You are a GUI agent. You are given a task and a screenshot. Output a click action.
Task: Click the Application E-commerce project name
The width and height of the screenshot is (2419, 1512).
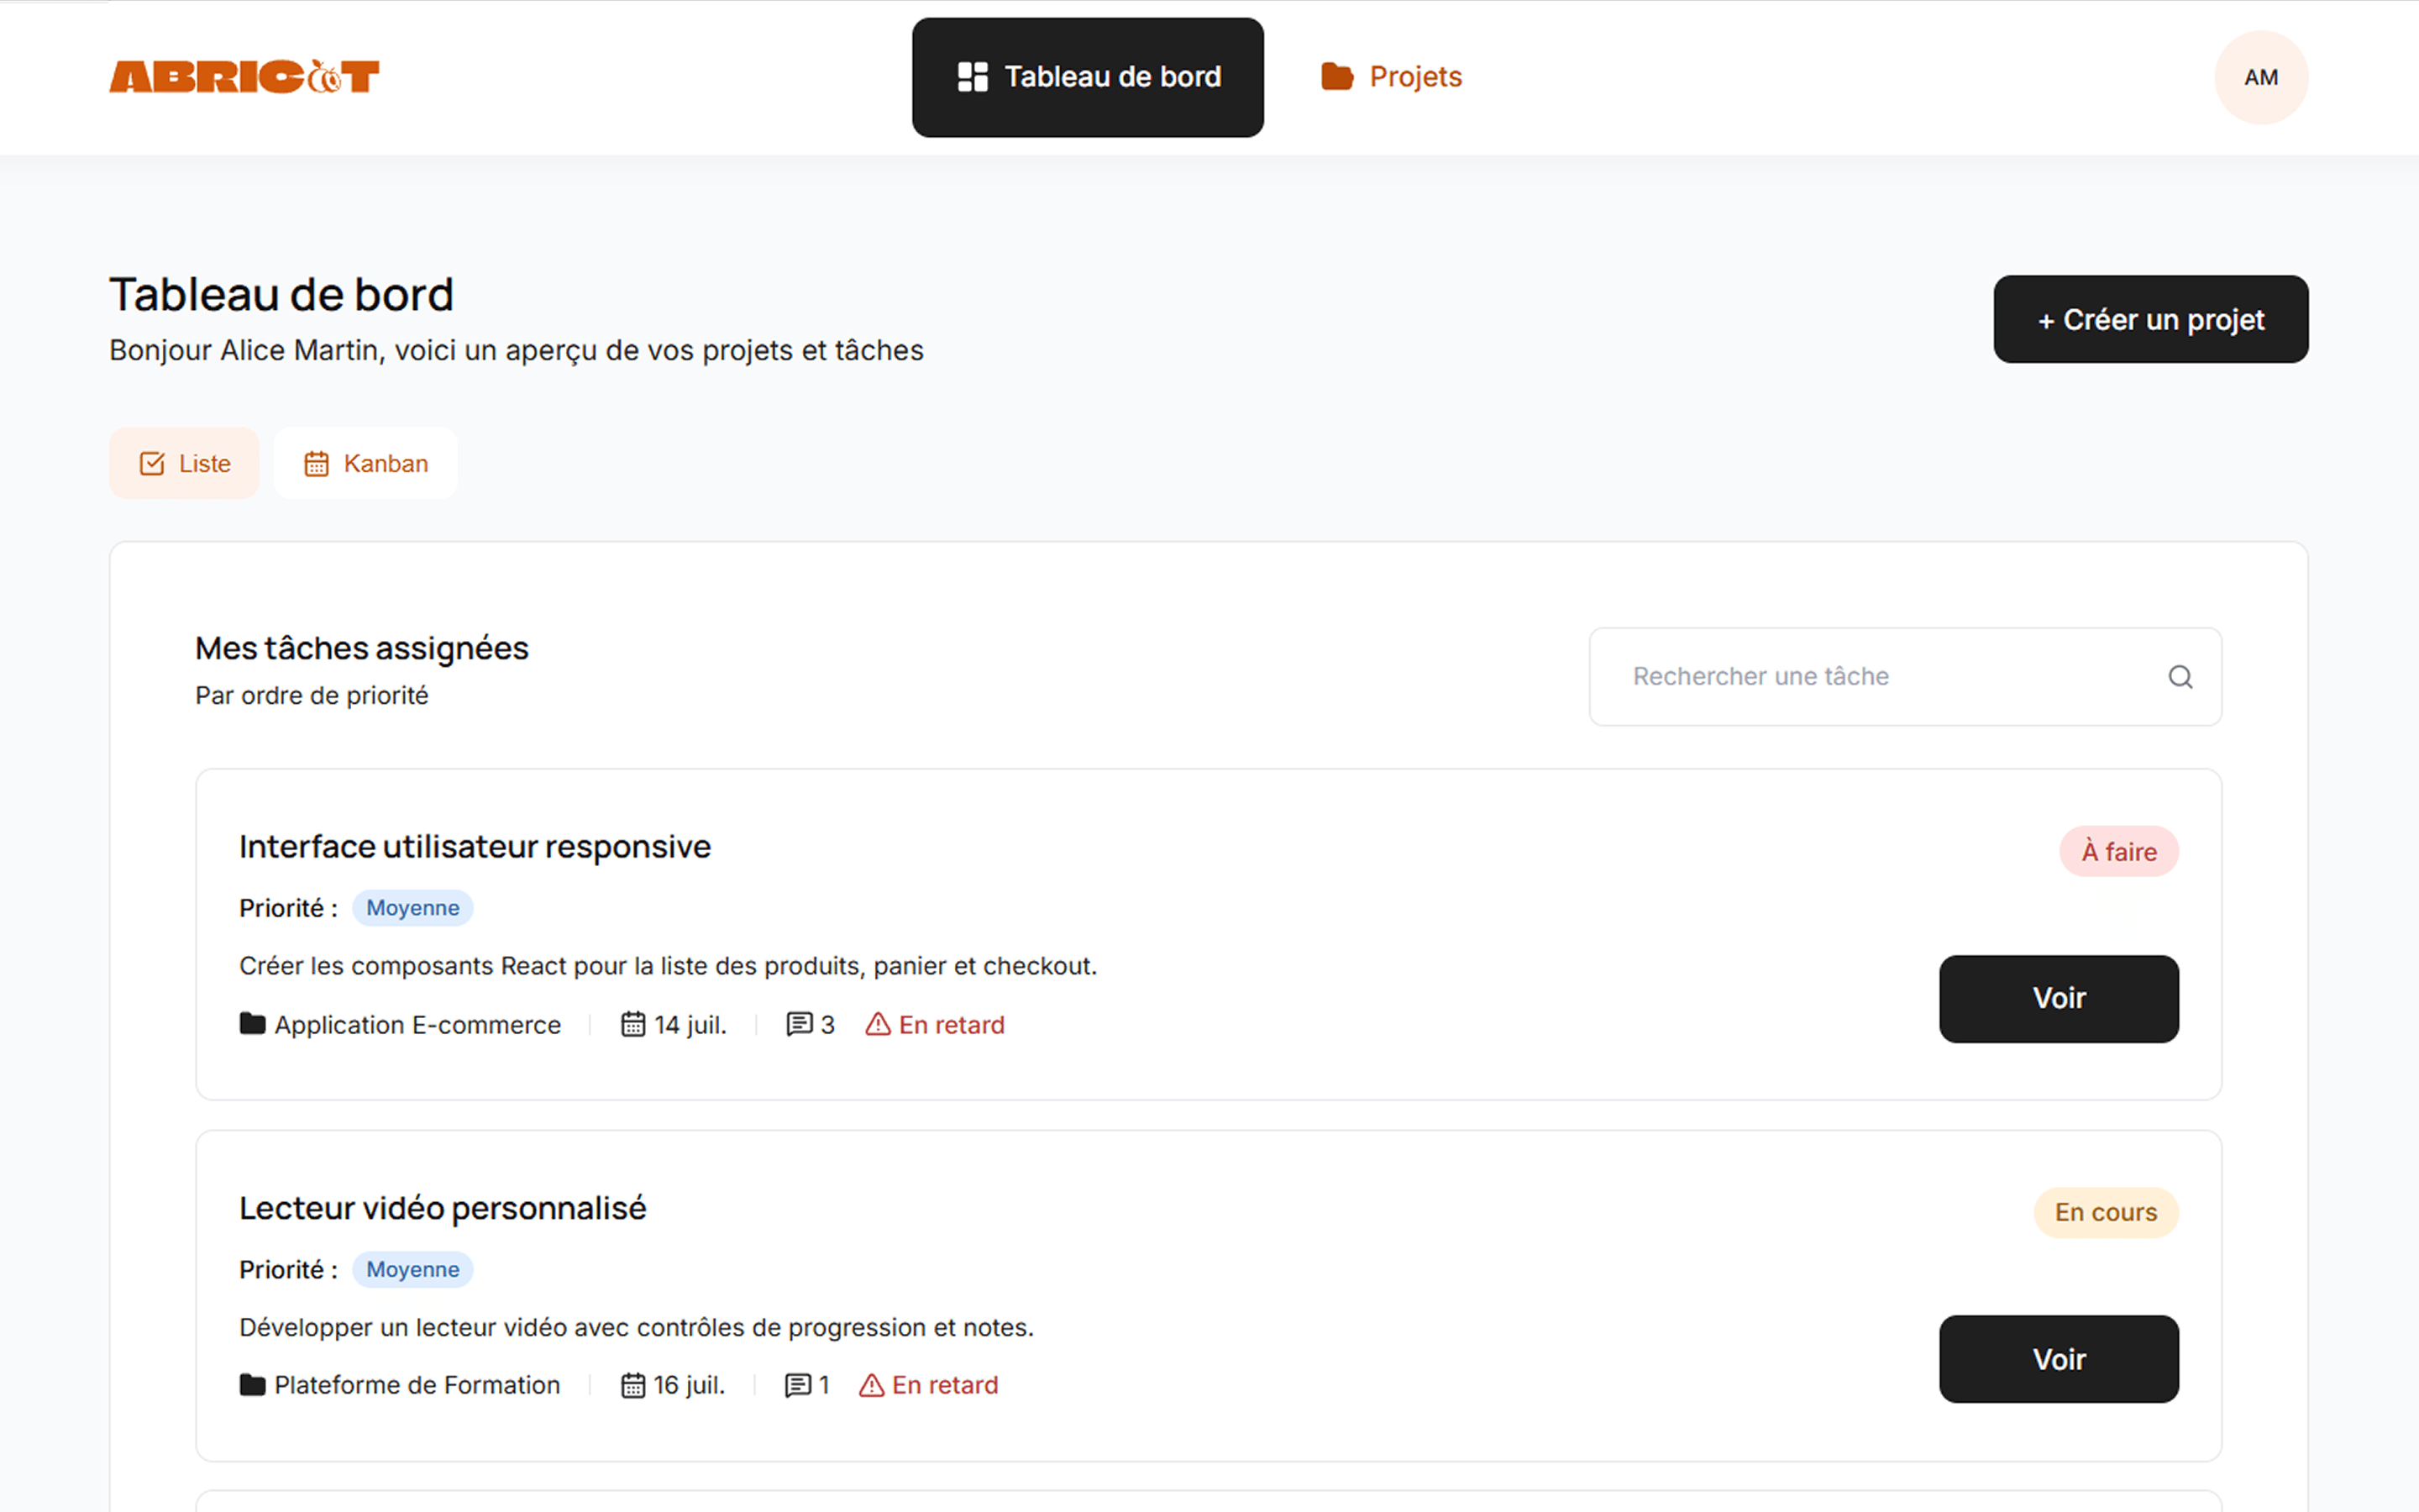point(417,1025)
